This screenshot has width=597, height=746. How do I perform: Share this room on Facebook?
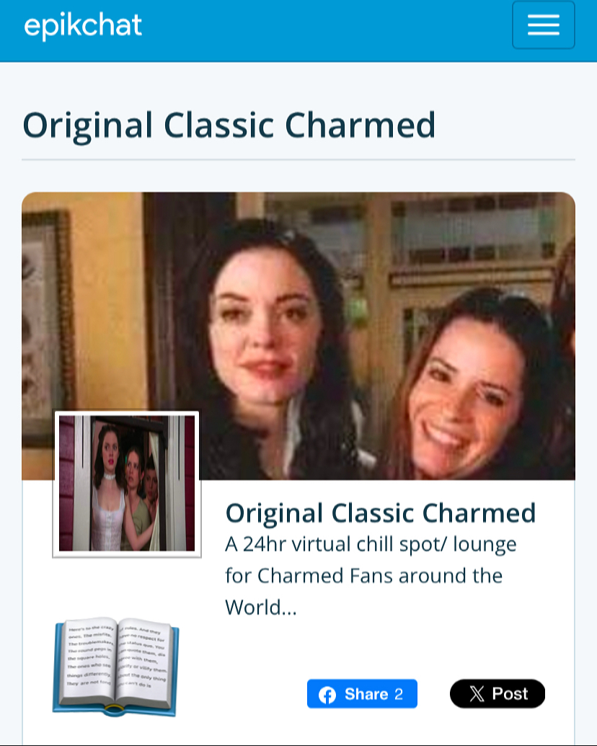click(x=362, y=693)
